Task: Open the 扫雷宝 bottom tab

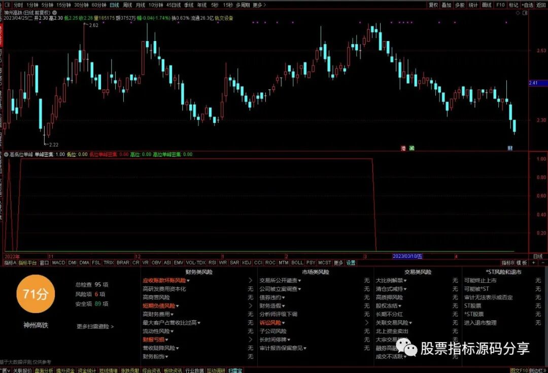Action: coord(235,370)
